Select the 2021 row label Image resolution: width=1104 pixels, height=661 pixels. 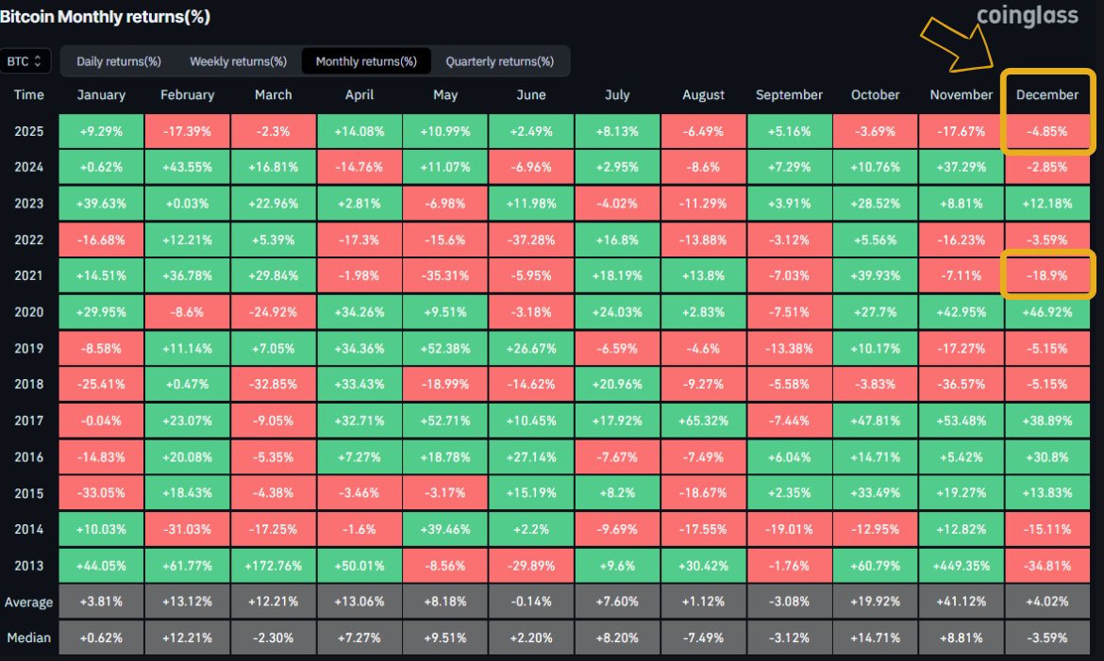point(29,275)
